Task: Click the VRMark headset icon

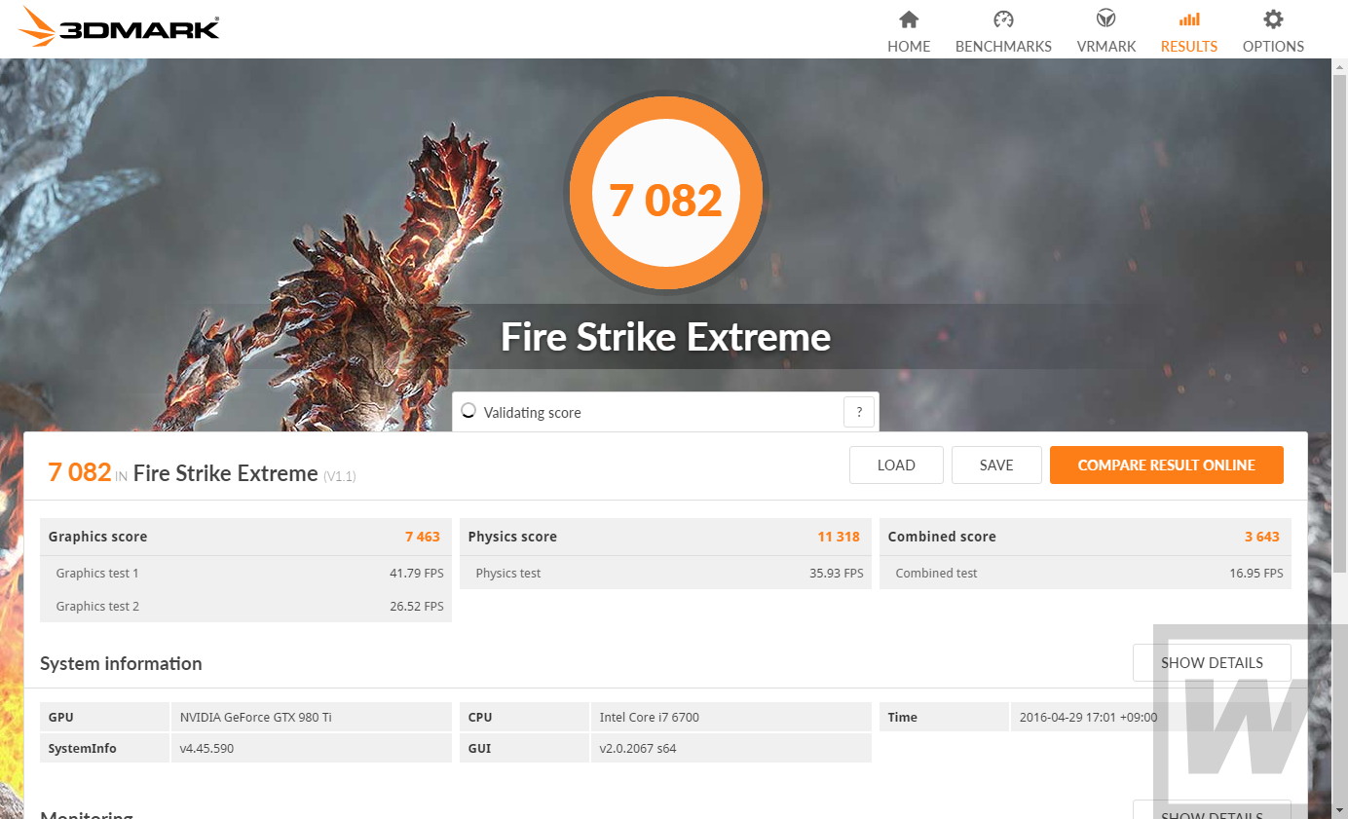Action: point(1105,19)
